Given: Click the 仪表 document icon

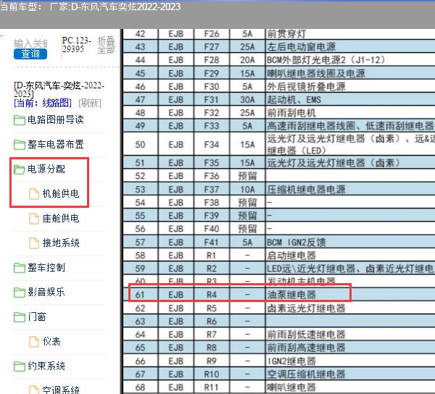Looking at the screenshot, I should 34,342.
